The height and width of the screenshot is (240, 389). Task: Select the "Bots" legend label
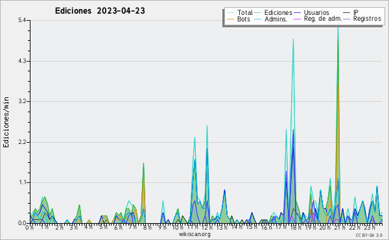pos(244,19)
